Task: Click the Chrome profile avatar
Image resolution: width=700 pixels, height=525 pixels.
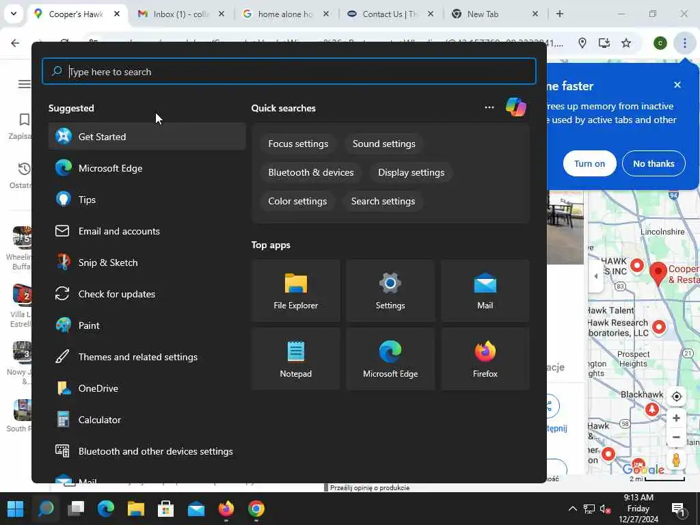Action: pos(660,43)
